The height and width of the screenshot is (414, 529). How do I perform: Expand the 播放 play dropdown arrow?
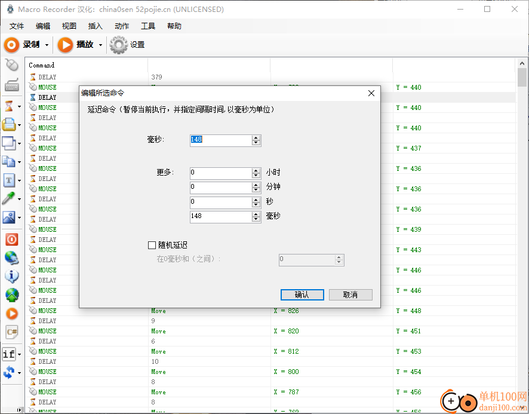pos(100,45)
